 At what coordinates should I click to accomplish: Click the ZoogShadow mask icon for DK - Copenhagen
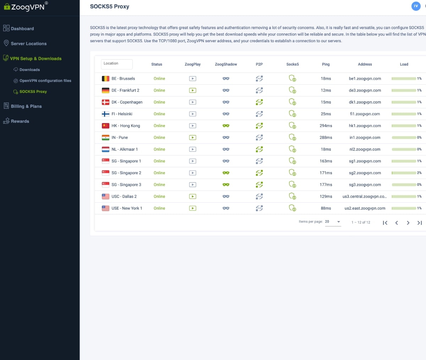coord(226,102)
